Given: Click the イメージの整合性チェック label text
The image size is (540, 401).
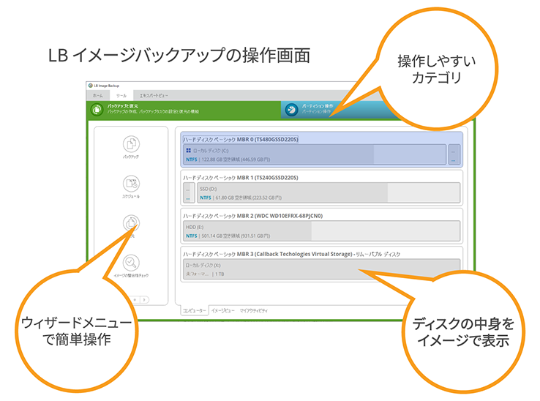Looking at the screenshot, I should 131,276.
